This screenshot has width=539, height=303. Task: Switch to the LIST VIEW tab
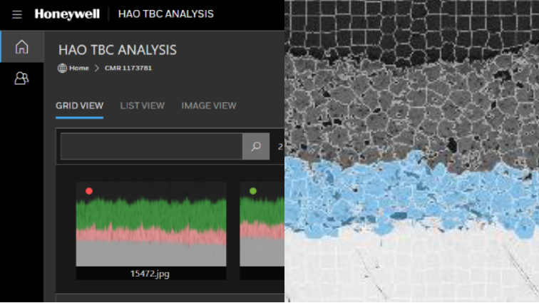(142, 106)
